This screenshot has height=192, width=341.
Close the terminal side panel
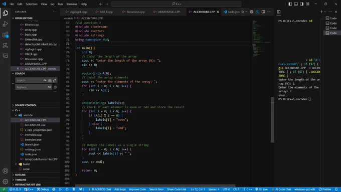[336, 12]
